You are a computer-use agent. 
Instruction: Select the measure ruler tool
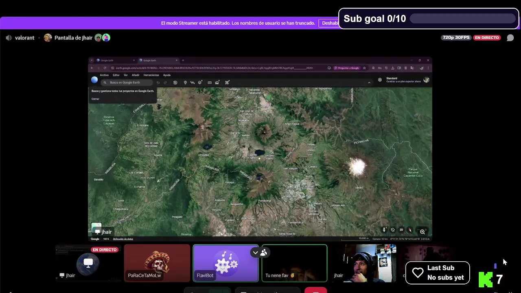tap(210, 83)
